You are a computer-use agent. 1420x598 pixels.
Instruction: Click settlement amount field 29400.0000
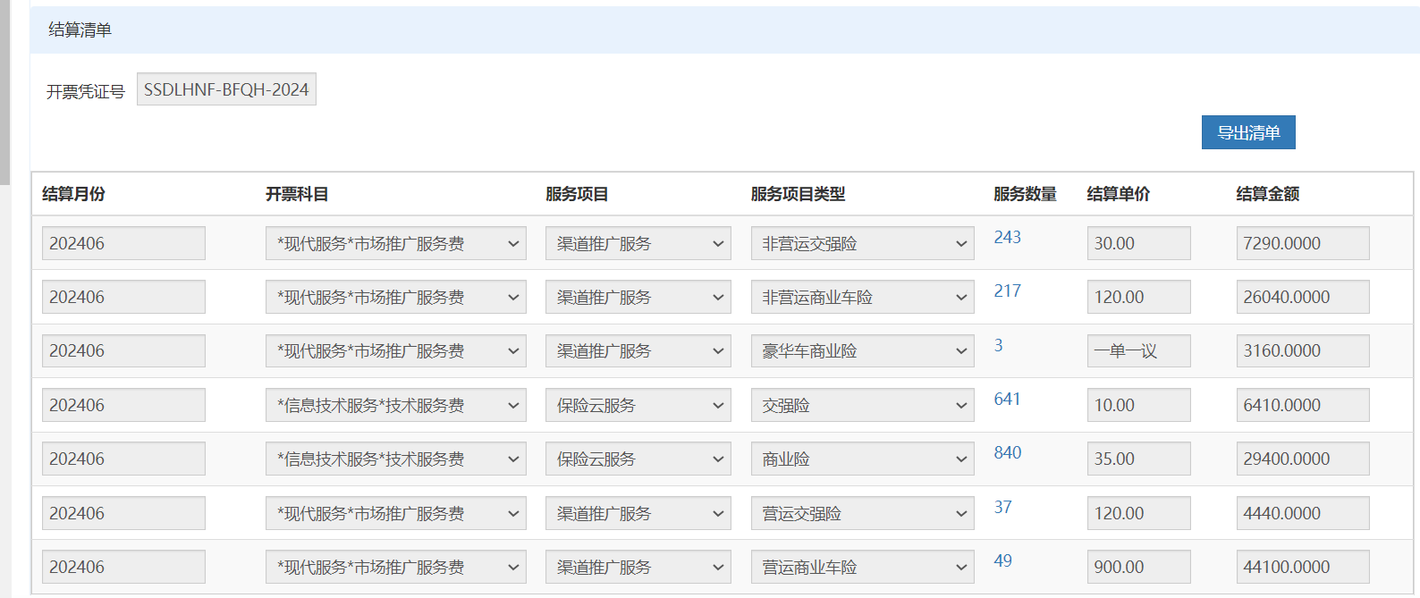(1303, 459)
